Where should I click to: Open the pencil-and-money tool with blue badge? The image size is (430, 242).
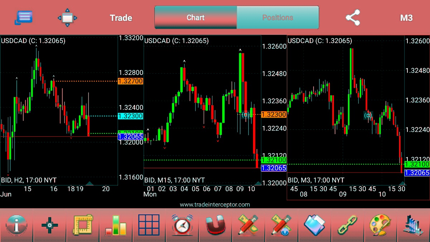tap(281, 226)
